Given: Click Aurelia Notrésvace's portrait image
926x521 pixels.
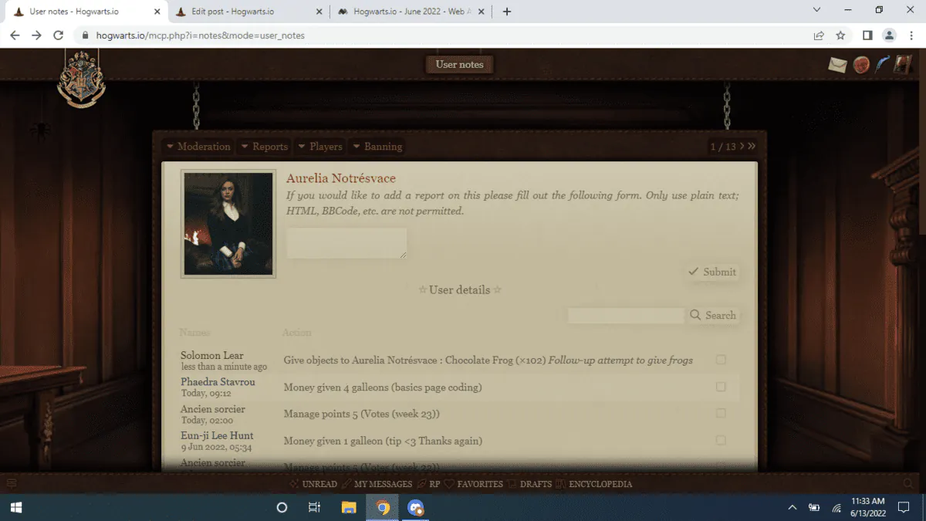Looking at the screenshot, I should coord(228,224).
